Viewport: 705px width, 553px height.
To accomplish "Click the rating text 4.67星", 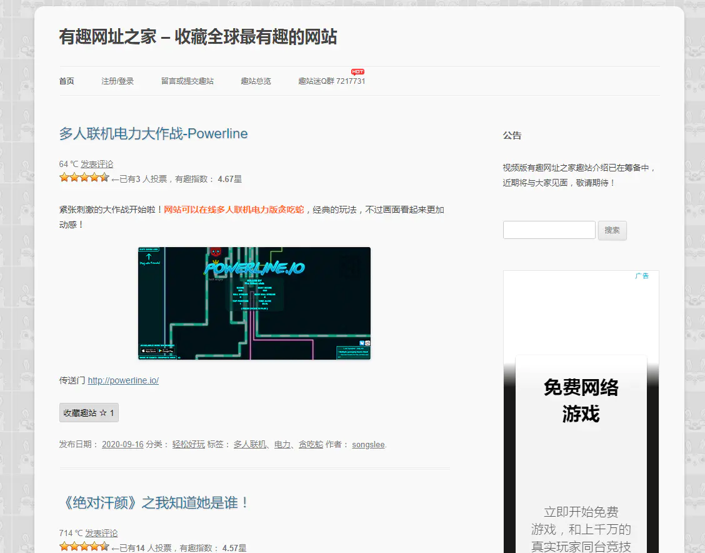I will click(x=230, y=179).
